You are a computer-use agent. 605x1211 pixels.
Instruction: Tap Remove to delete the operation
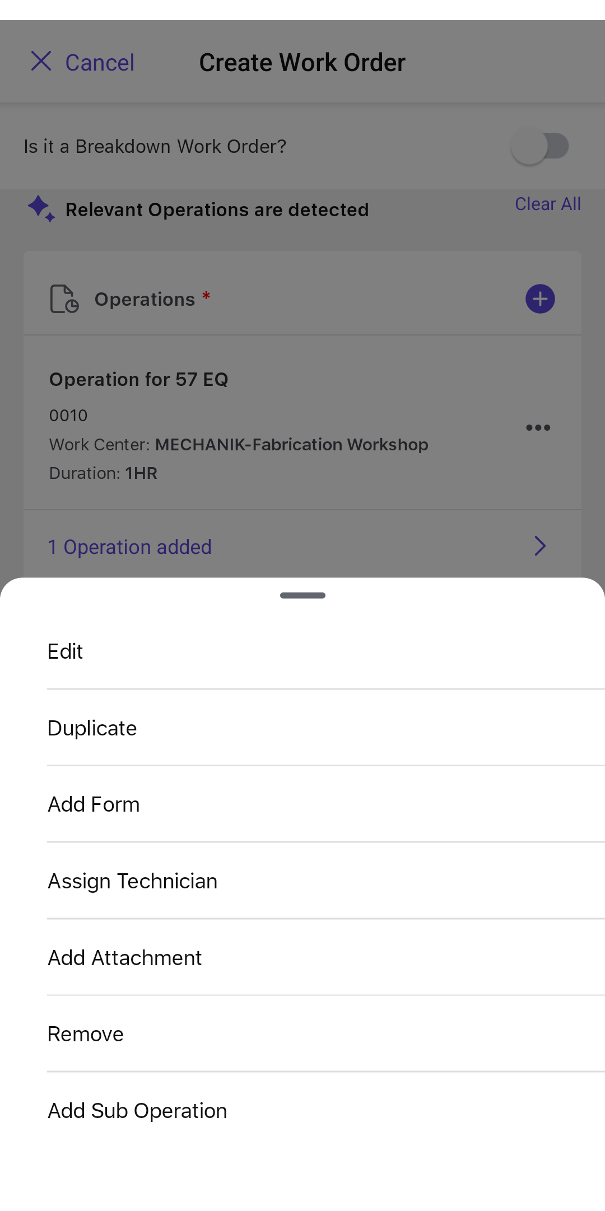click(86, 1035)
